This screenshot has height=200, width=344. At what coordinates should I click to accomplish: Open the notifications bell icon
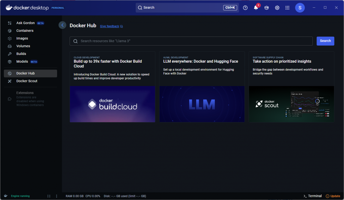pyautogui.click(x=256, y=8)
